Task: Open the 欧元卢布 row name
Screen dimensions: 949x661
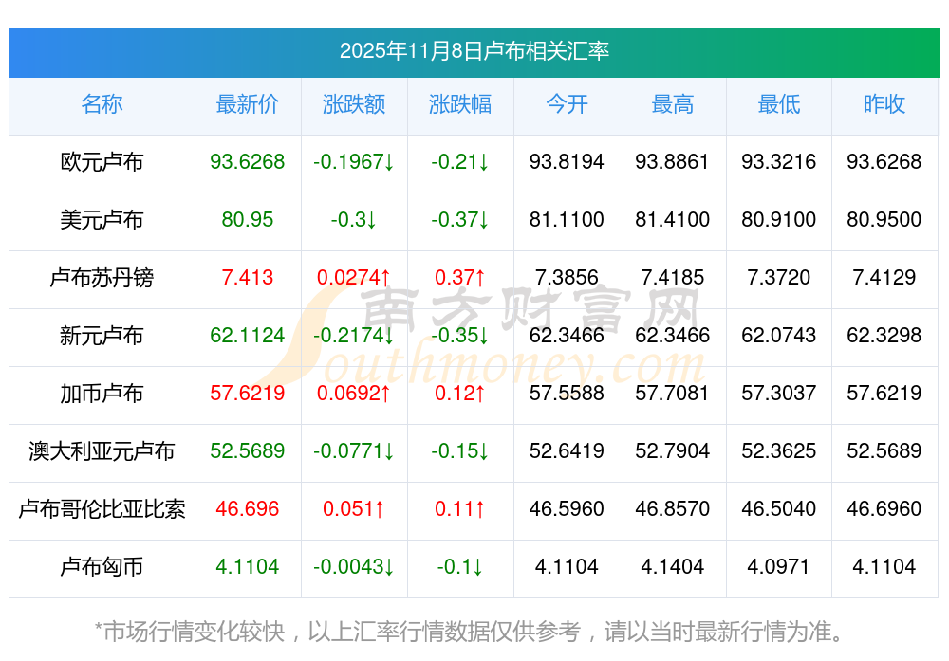Action: pos(102,162)
